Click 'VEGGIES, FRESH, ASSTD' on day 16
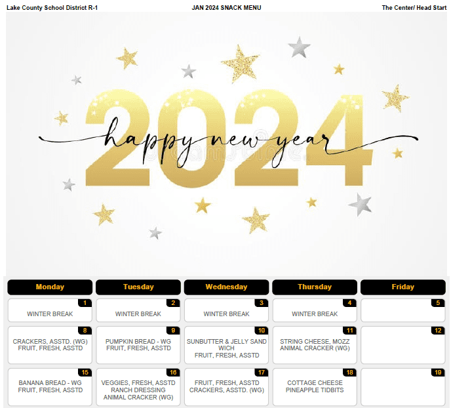The width and height of the screenshot is (451, 408). click(x=138, y=383)
